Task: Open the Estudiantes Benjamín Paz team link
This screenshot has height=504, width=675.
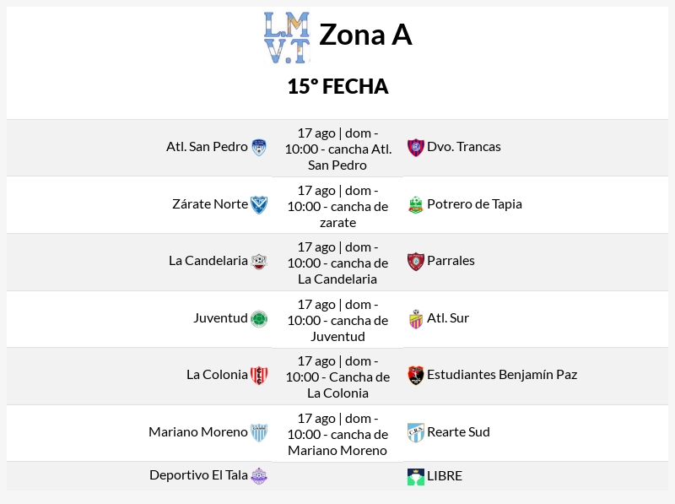Action: pos(502,375)
